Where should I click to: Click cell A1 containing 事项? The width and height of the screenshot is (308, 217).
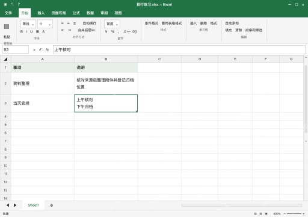[43, 68]
